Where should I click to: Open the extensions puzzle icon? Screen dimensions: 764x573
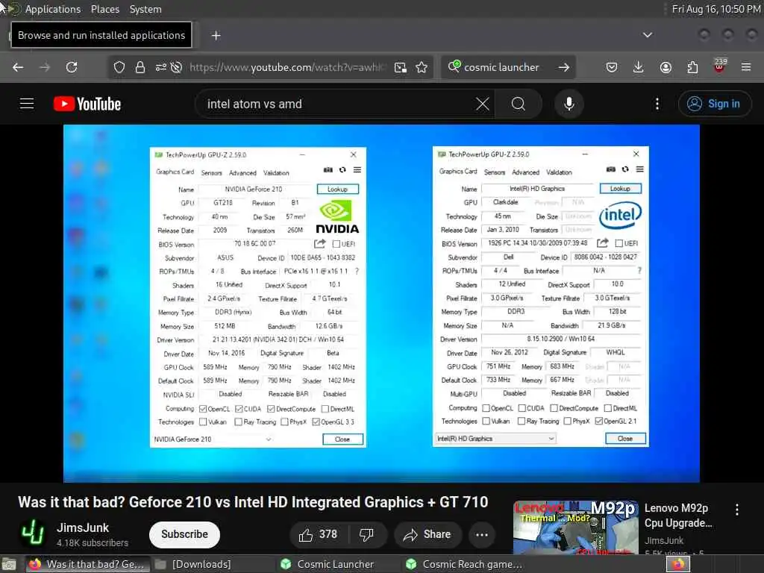(692, 67)
